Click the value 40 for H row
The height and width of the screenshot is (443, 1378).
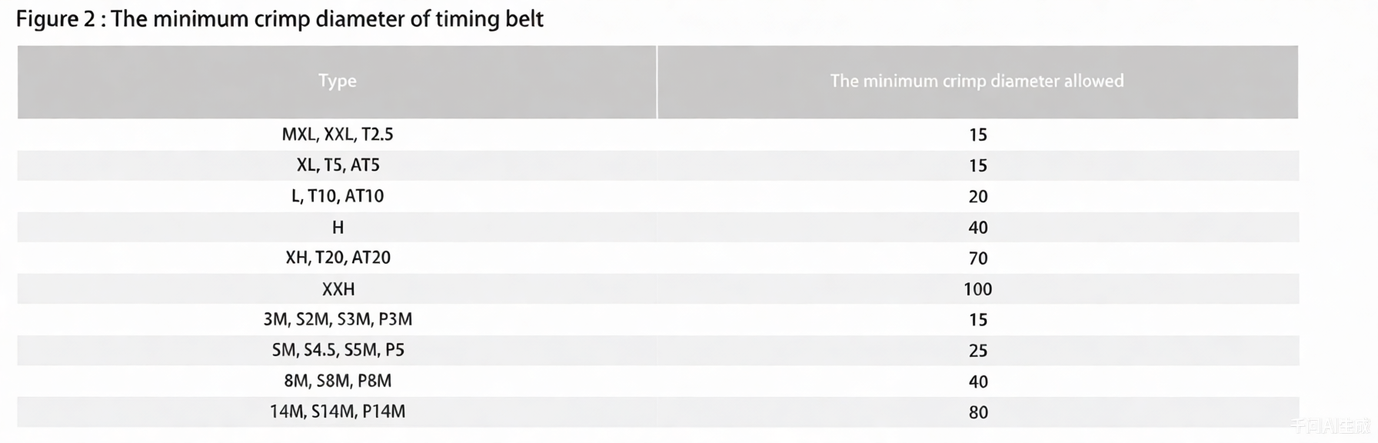[x=977, y=228]
